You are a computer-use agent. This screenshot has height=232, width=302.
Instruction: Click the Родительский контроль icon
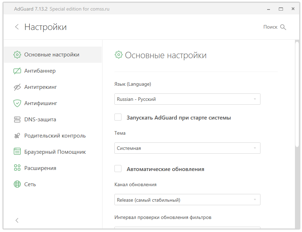coord(17,136)
